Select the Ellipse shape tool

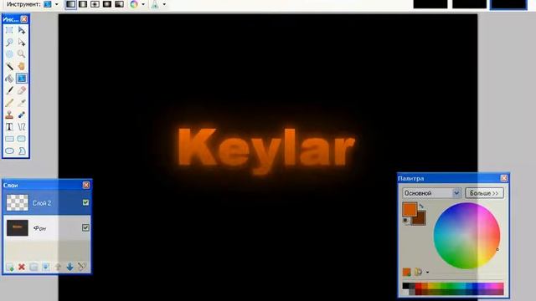click(9, 150)
